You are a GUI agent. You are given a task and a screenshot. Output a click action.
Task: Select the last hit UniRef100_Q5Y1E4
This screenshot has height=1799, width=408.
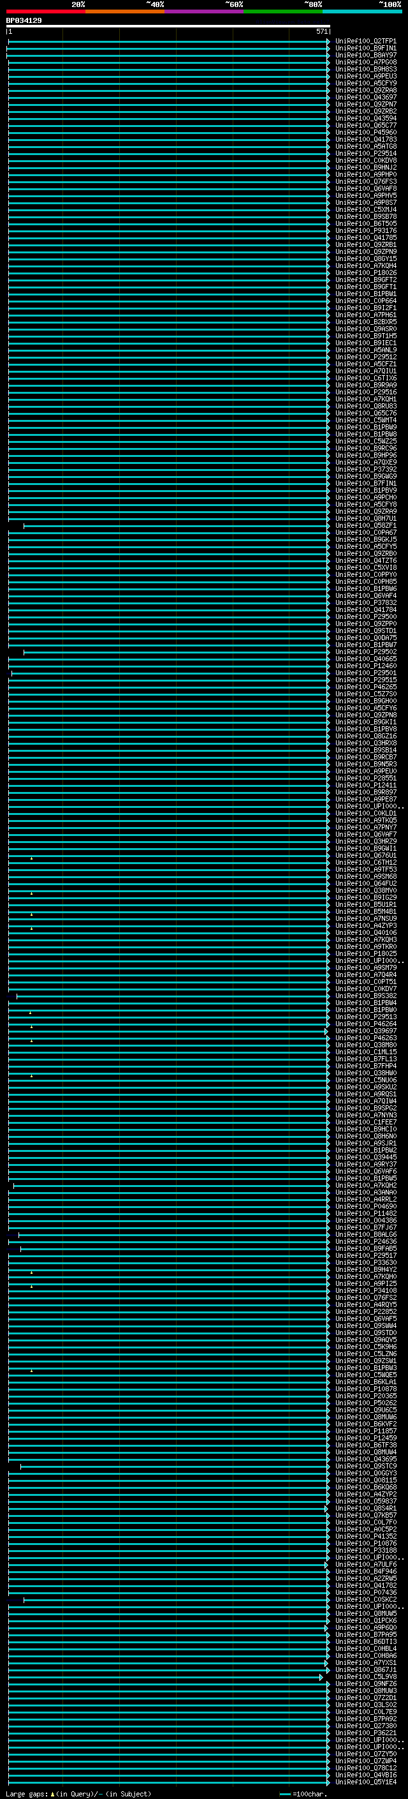coord(365,1782)
